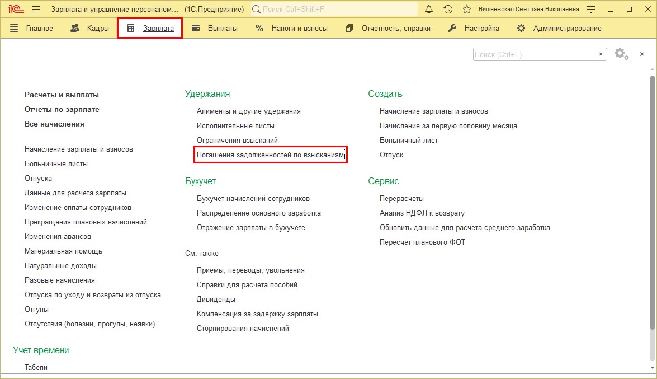Image resolution: width=657 pixels, height=379 pixels.
Task: Go to the Кадры section
Action: tap(90, 28)
